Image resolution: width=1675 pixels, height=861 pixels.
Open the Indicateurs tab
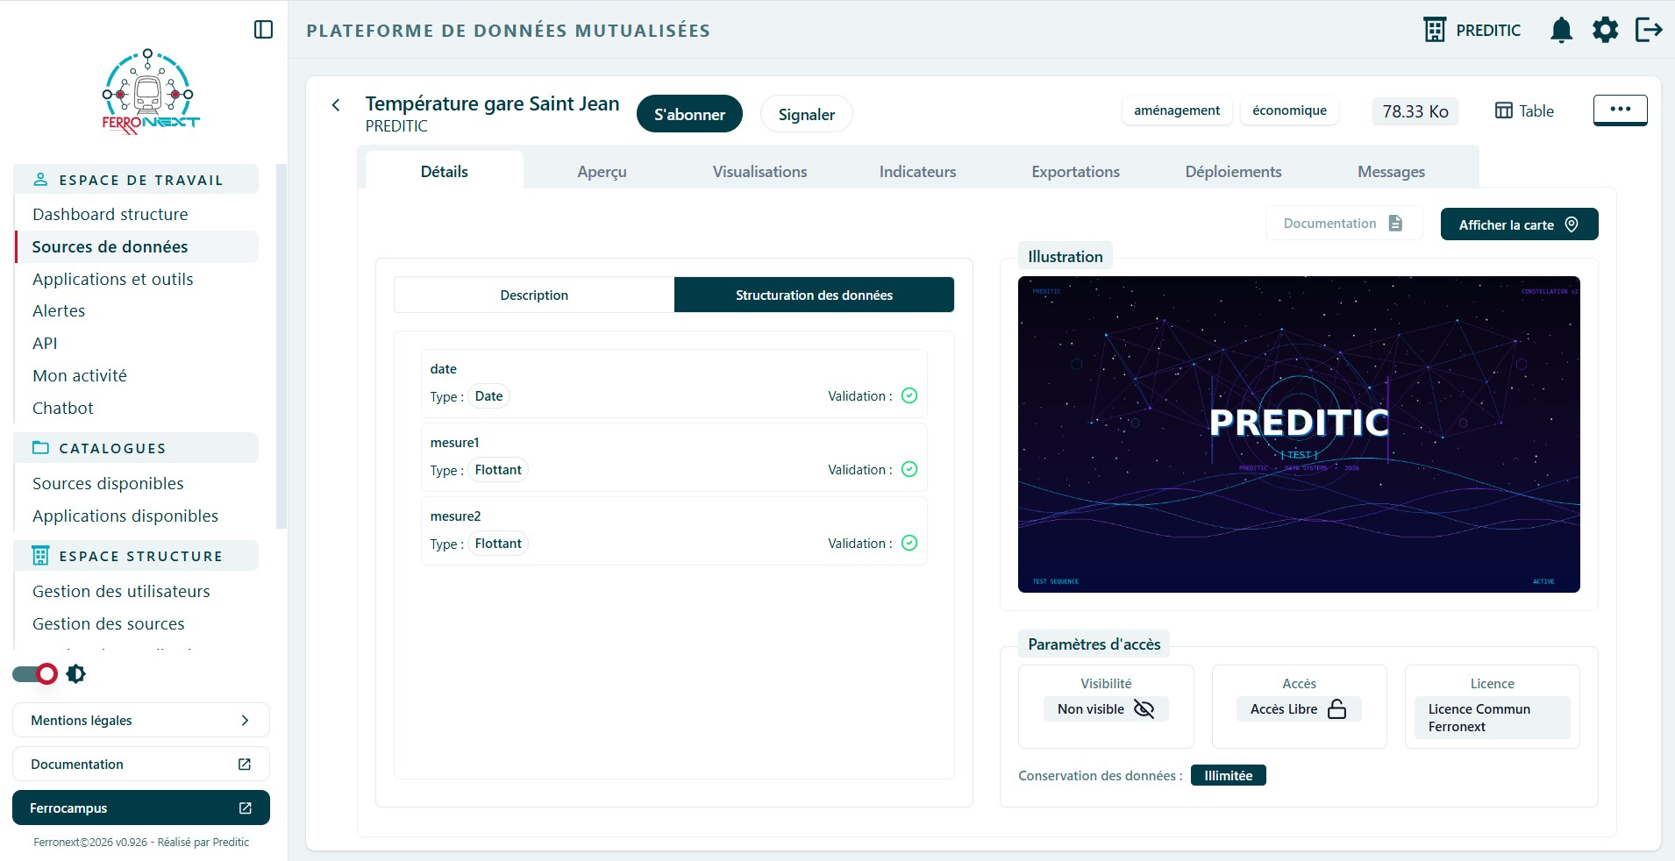pos(918,171)
